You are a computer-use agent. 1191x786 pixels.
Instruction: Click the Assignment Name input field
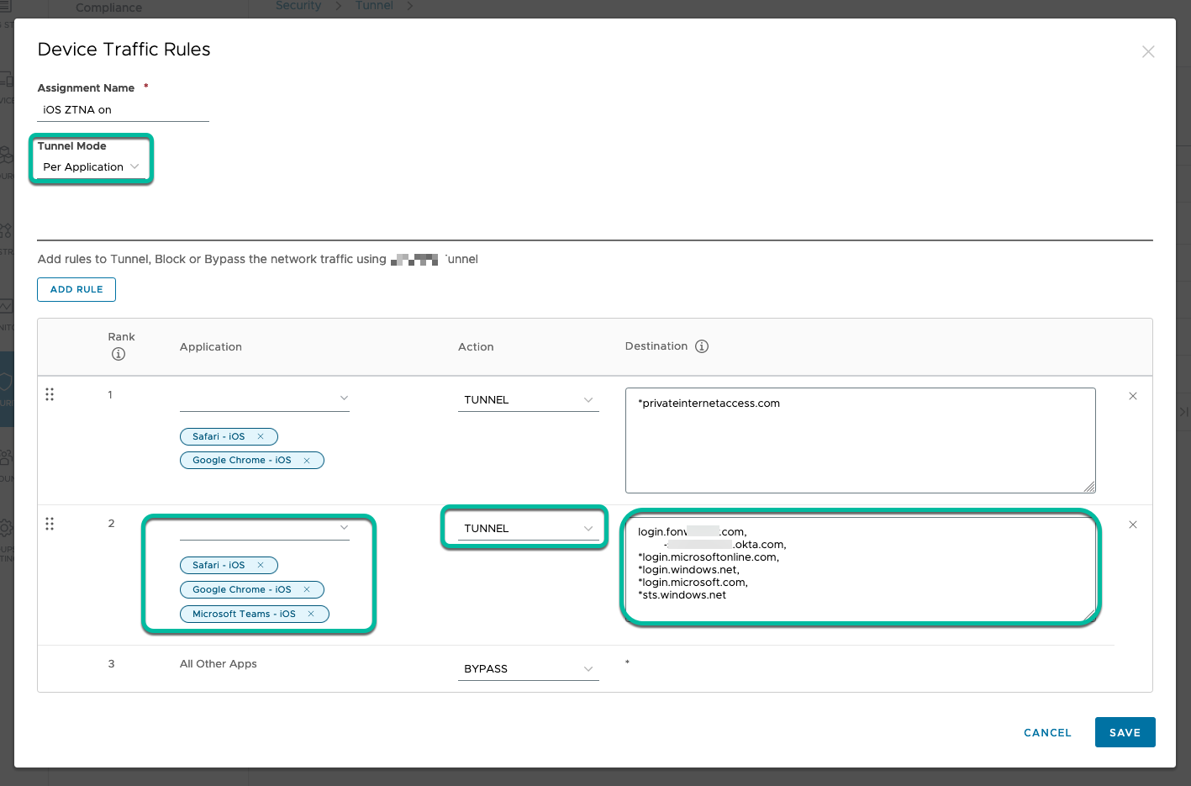tap(122, 109)
